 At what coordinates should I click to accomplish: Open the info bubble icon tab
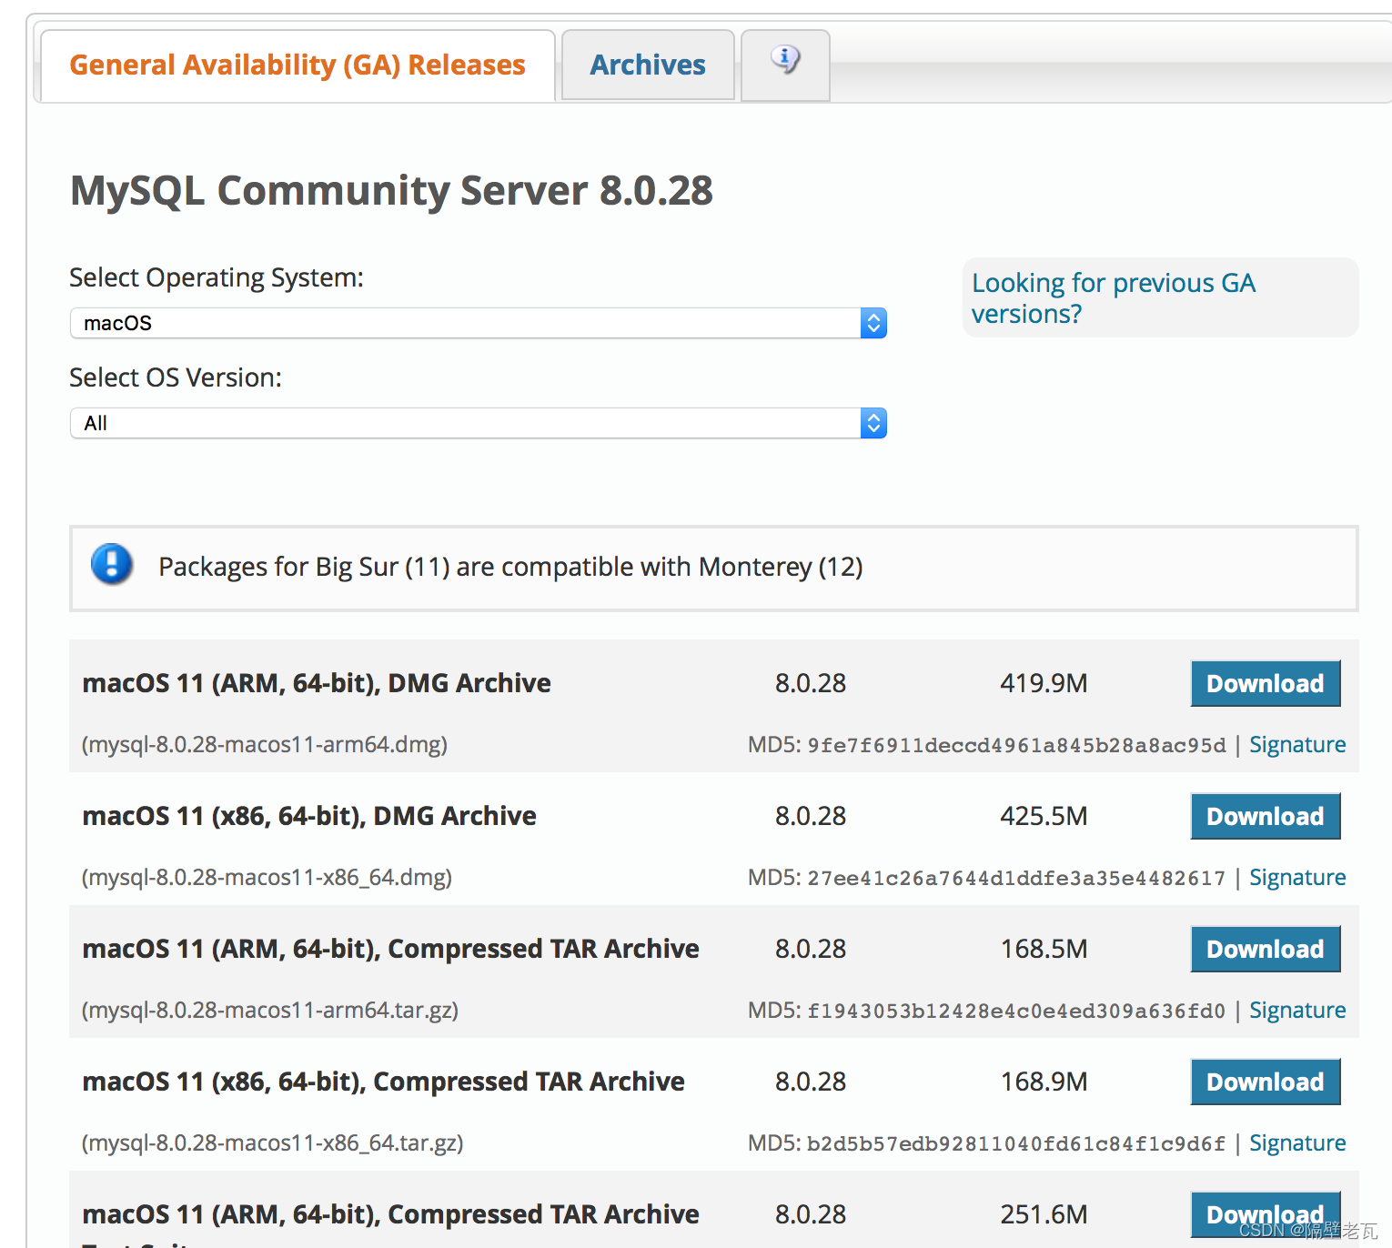(785, 65)
